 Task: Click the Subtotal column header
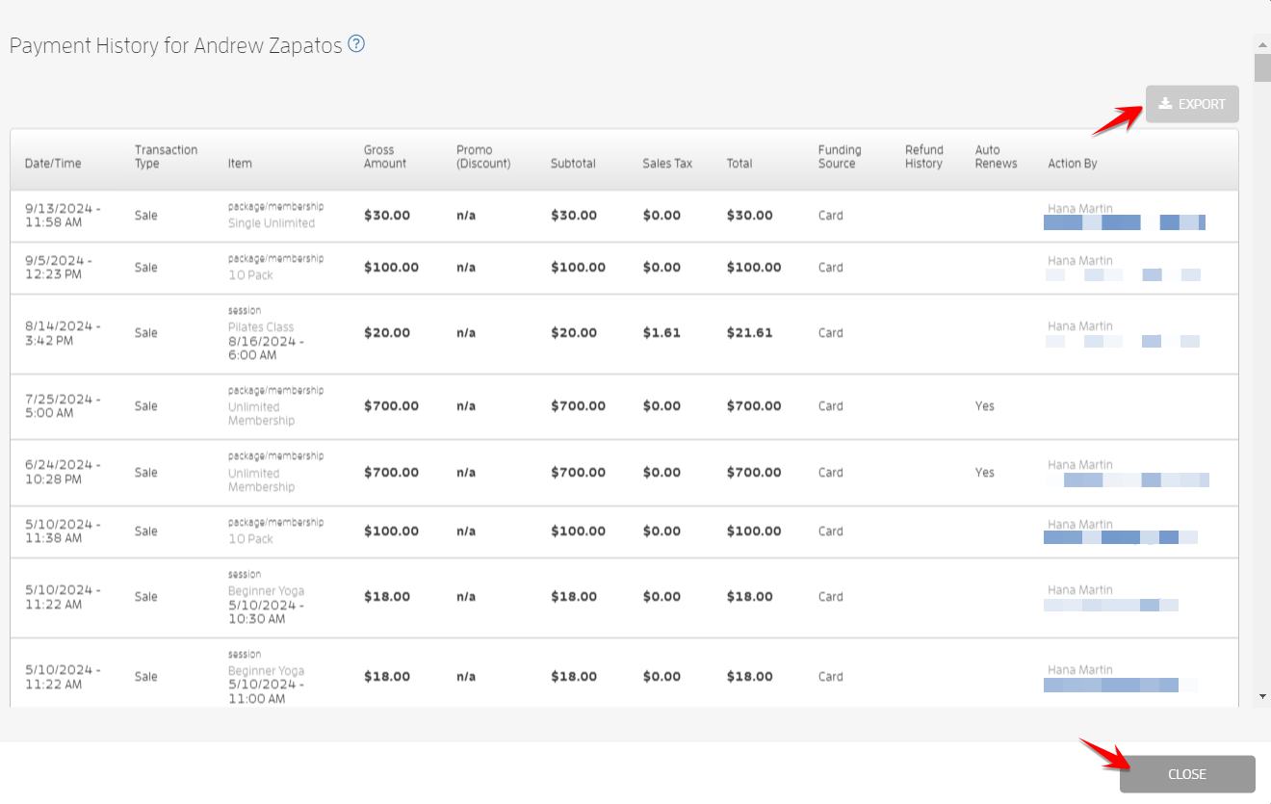pos(573,164)
